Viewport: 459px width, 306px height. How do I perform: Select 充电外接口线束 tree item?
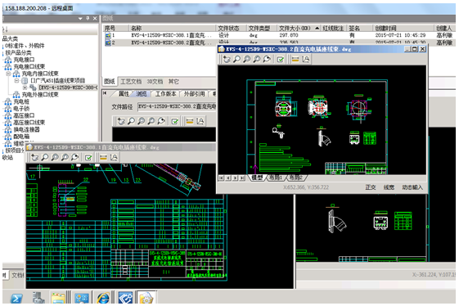pos(40,95)
